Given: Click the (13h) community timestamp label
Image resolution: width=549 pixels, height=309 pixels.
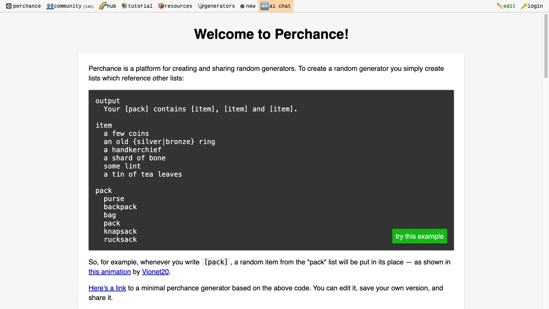Looking at the screenshot, I should [88, 6].
